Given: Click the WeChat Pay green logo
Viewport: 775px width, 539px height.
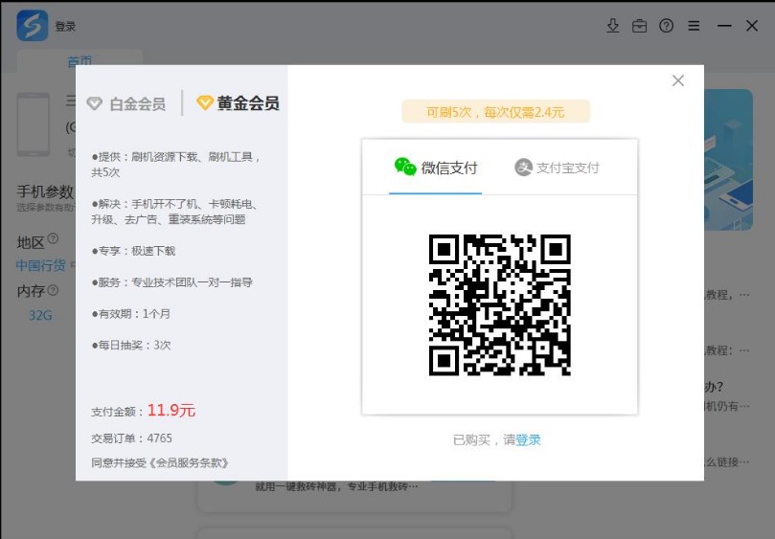Looking at the screenshot, I should click(x=405, y=167).
